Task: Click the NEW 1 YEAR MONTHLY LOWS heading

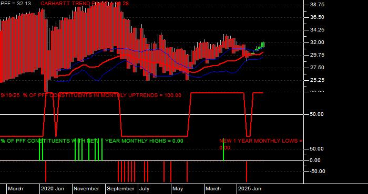Action: (x=261, y=144)
